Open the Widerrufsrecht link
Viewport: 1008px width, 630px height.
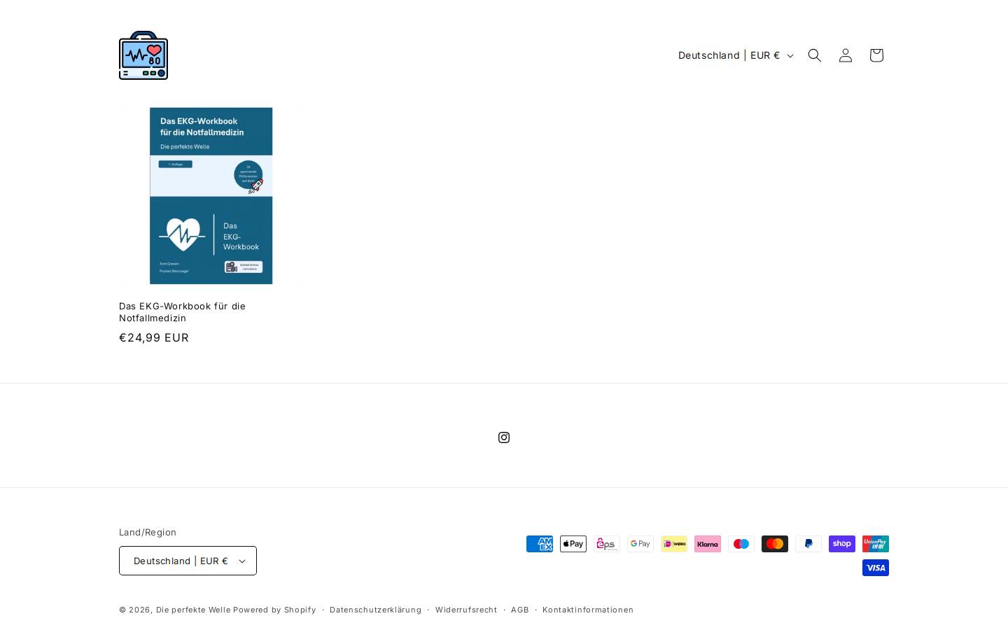466,610
